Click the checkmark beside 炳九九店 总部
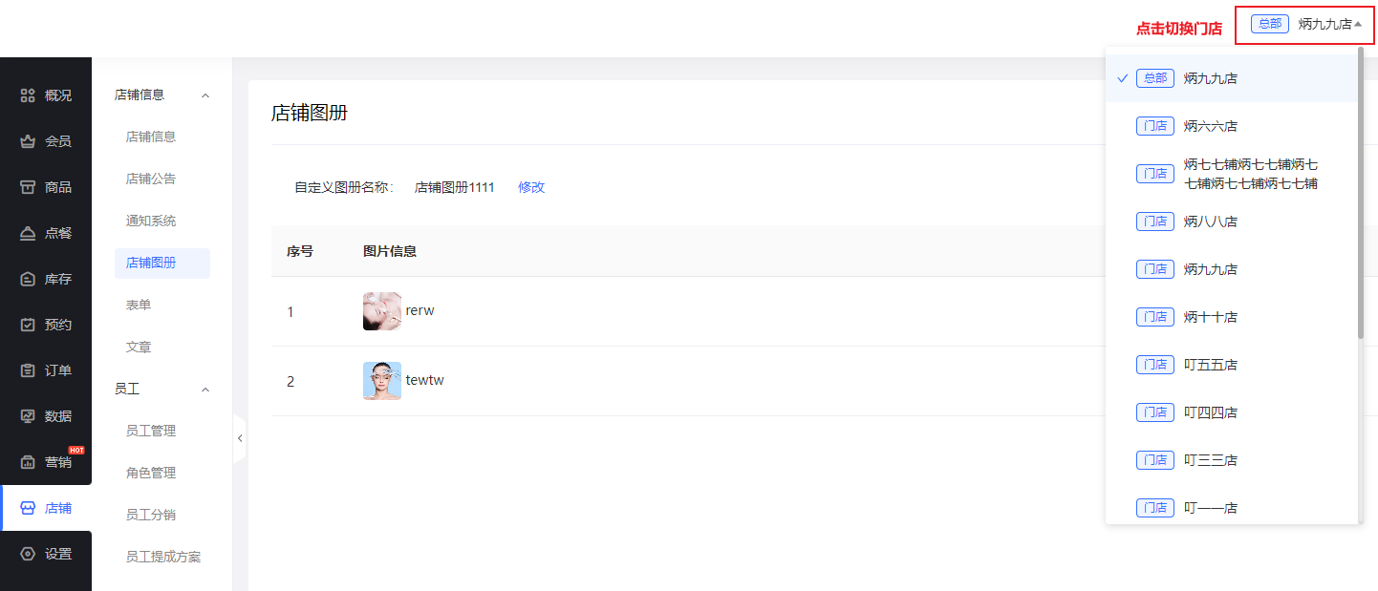Viewport: 1378px width, 591px height. (1123, 78)
